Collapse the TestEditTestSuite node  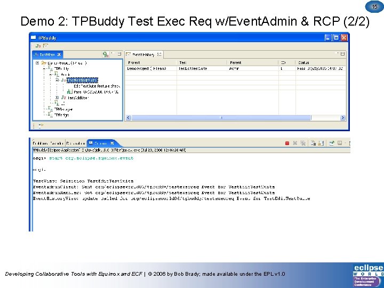(x=57, y=80)
